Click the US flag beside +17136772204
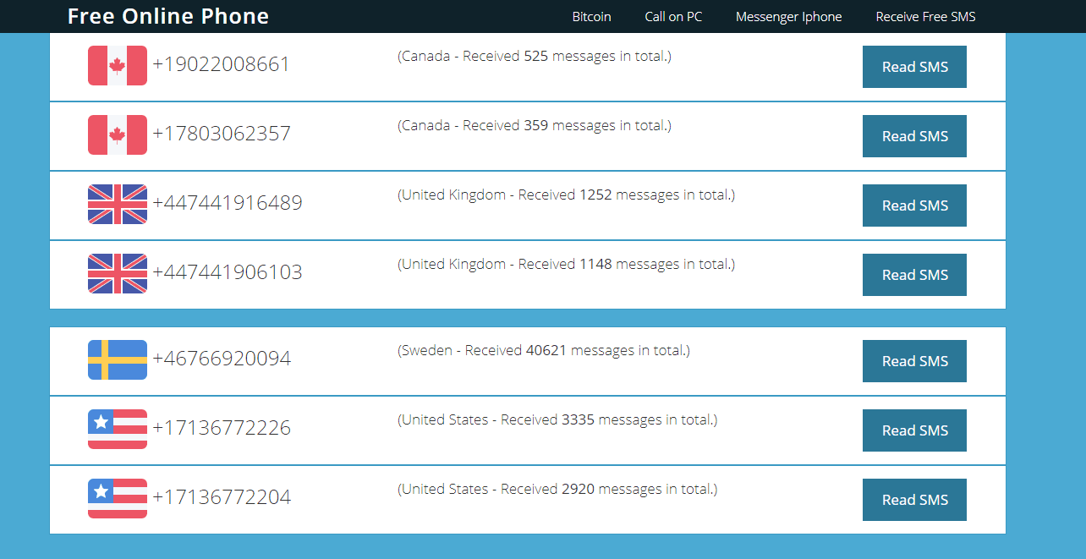 click(x=117, y=498)
